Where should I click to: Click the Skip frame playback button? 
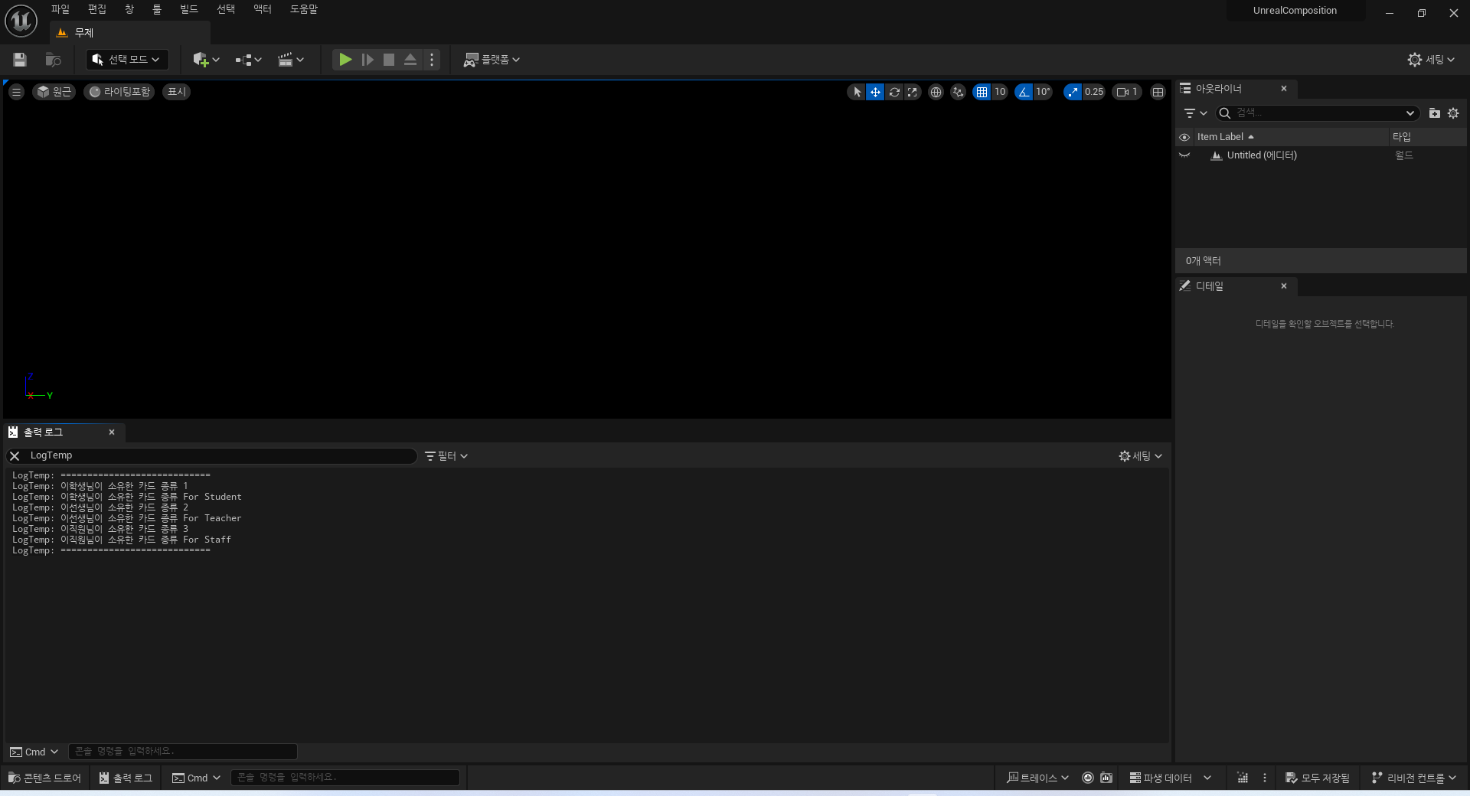367,60
